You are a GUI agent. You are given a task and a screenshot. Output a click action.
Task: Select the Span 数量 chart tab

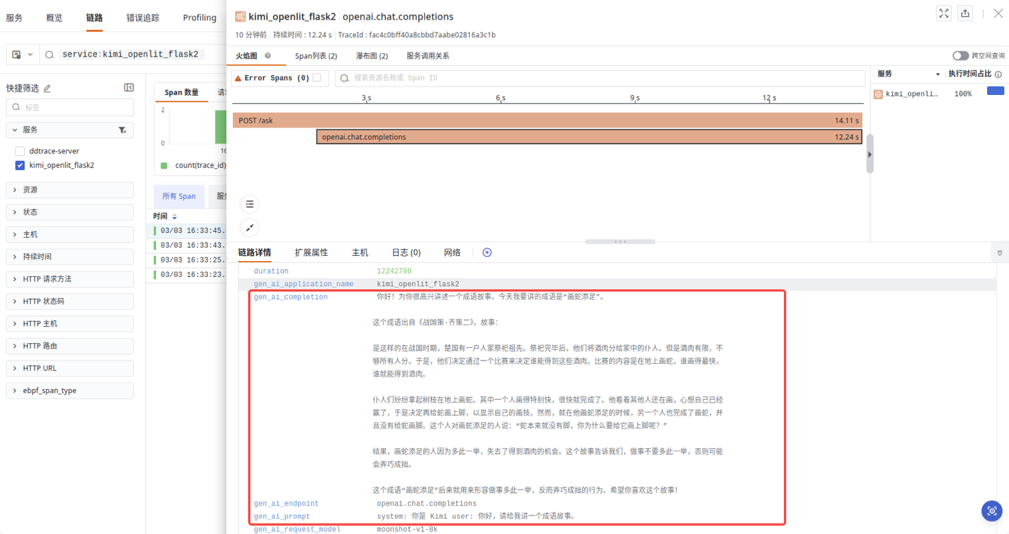(x=181, y=92)
